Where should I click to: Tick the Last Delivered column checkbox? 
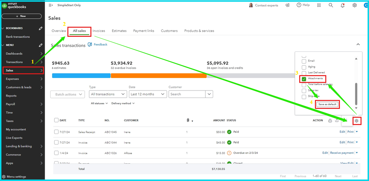point(304,73)
